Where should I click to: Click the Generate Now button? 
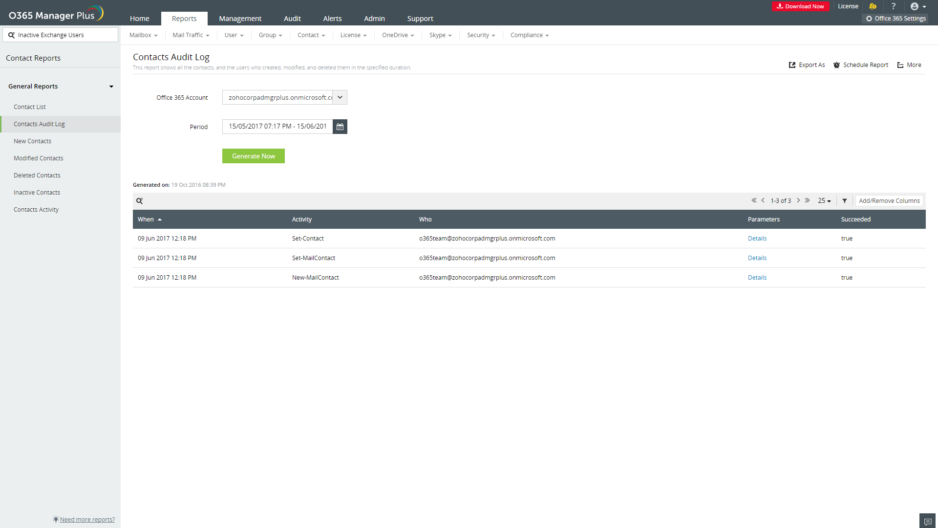[253, 155]
